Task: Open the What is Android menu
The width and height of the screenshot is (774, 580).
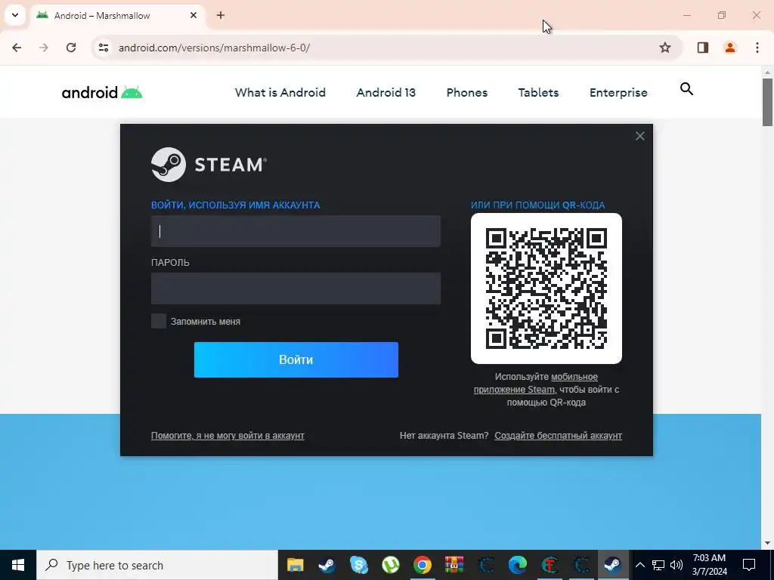Action: pos(280,92)
